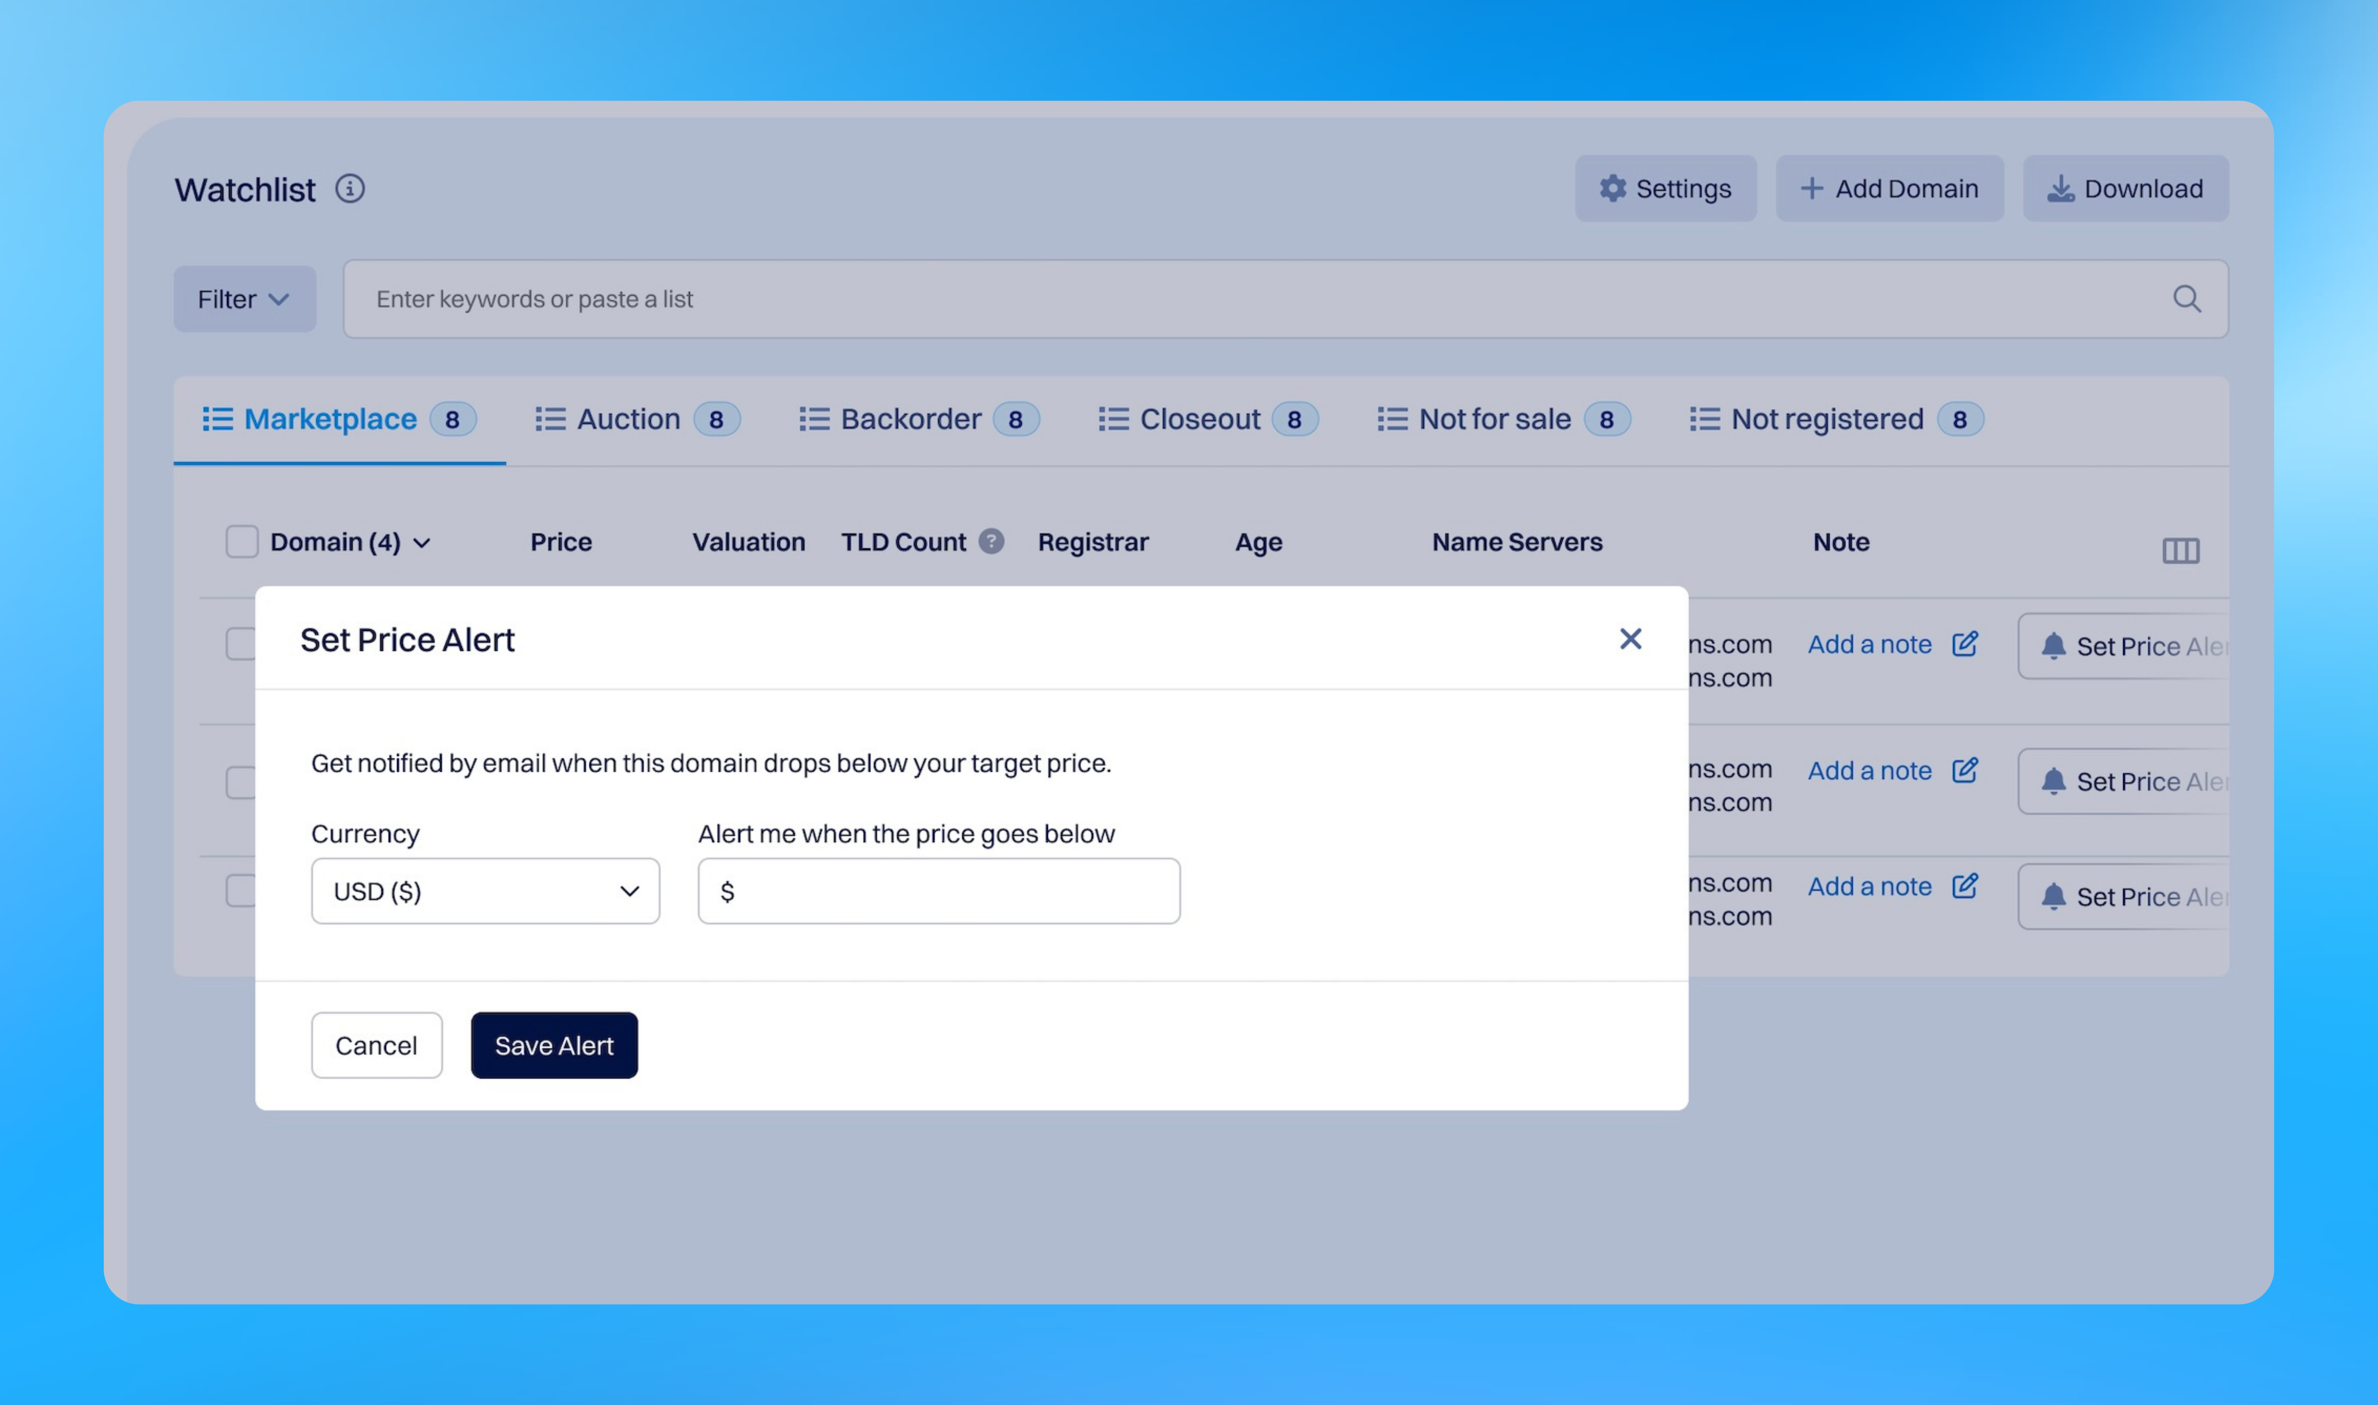This screenshot has height=1405, width=2378.
Task: Click the Age column header
Action: 1259,543
